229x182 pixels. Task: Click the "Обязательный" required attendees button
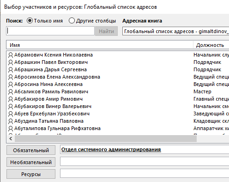click(31, 150)
